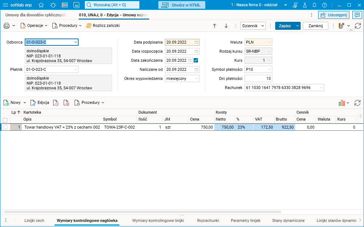
Task: Switch to Linijki cech tab
Action: tap(34, 220)
